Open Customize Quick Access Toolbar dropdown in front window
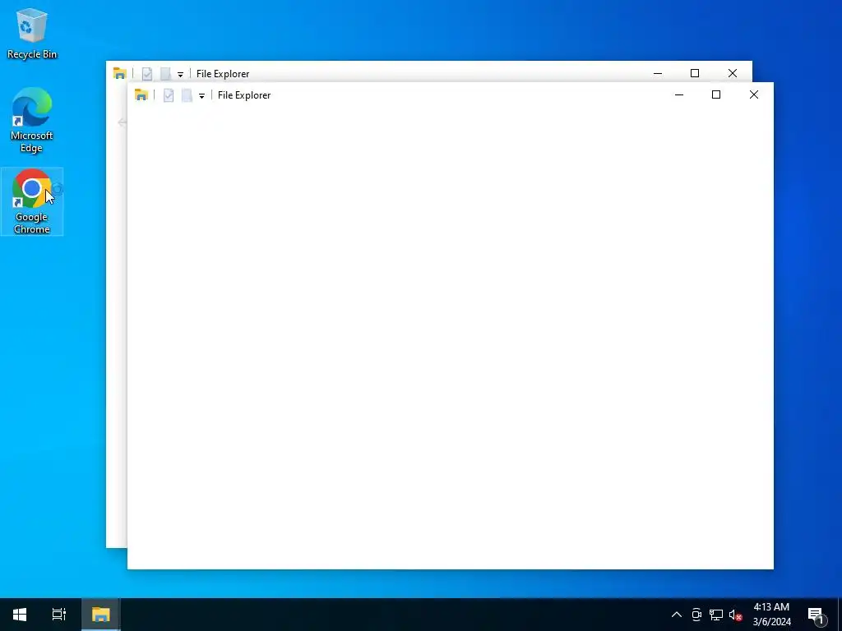This screenshot has width=842, height=631. tap(202, 95)
